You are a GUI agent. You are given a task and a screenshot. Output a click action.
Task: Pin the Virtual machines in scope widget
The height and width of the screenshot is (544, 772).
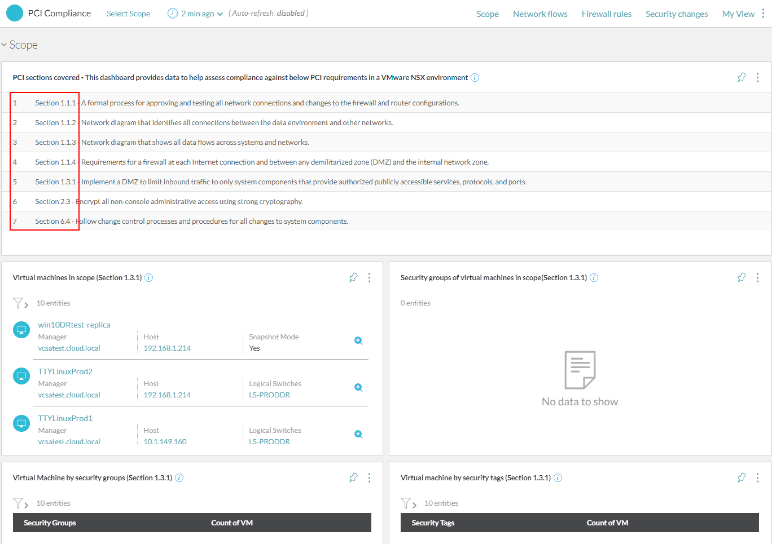tap(353, 277)
